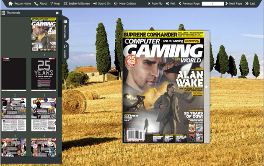Select page 1 cover thumbnail
This screenshot has width=264, height=166.
44,34
